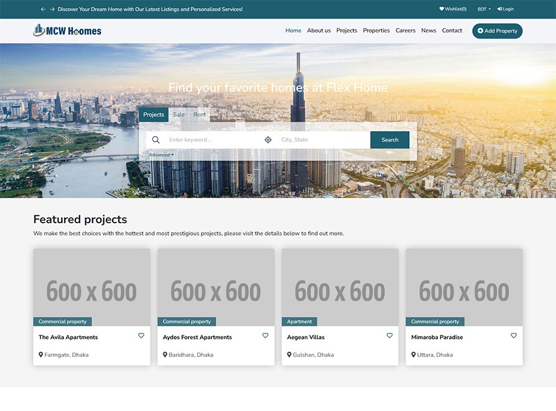Open the Properties menu item
Viewport: 556px width, 411px height.
376,30
